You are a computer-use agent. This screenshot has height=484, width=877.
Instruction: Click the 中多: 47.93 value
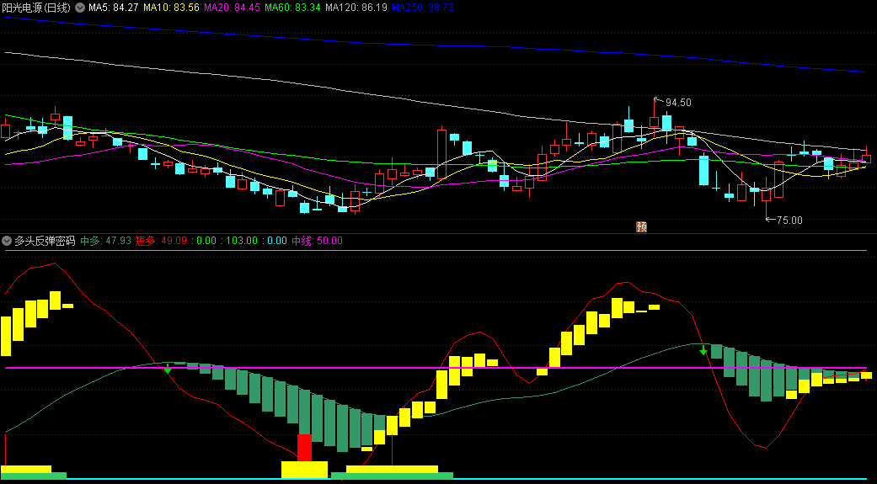pos(105,241)
